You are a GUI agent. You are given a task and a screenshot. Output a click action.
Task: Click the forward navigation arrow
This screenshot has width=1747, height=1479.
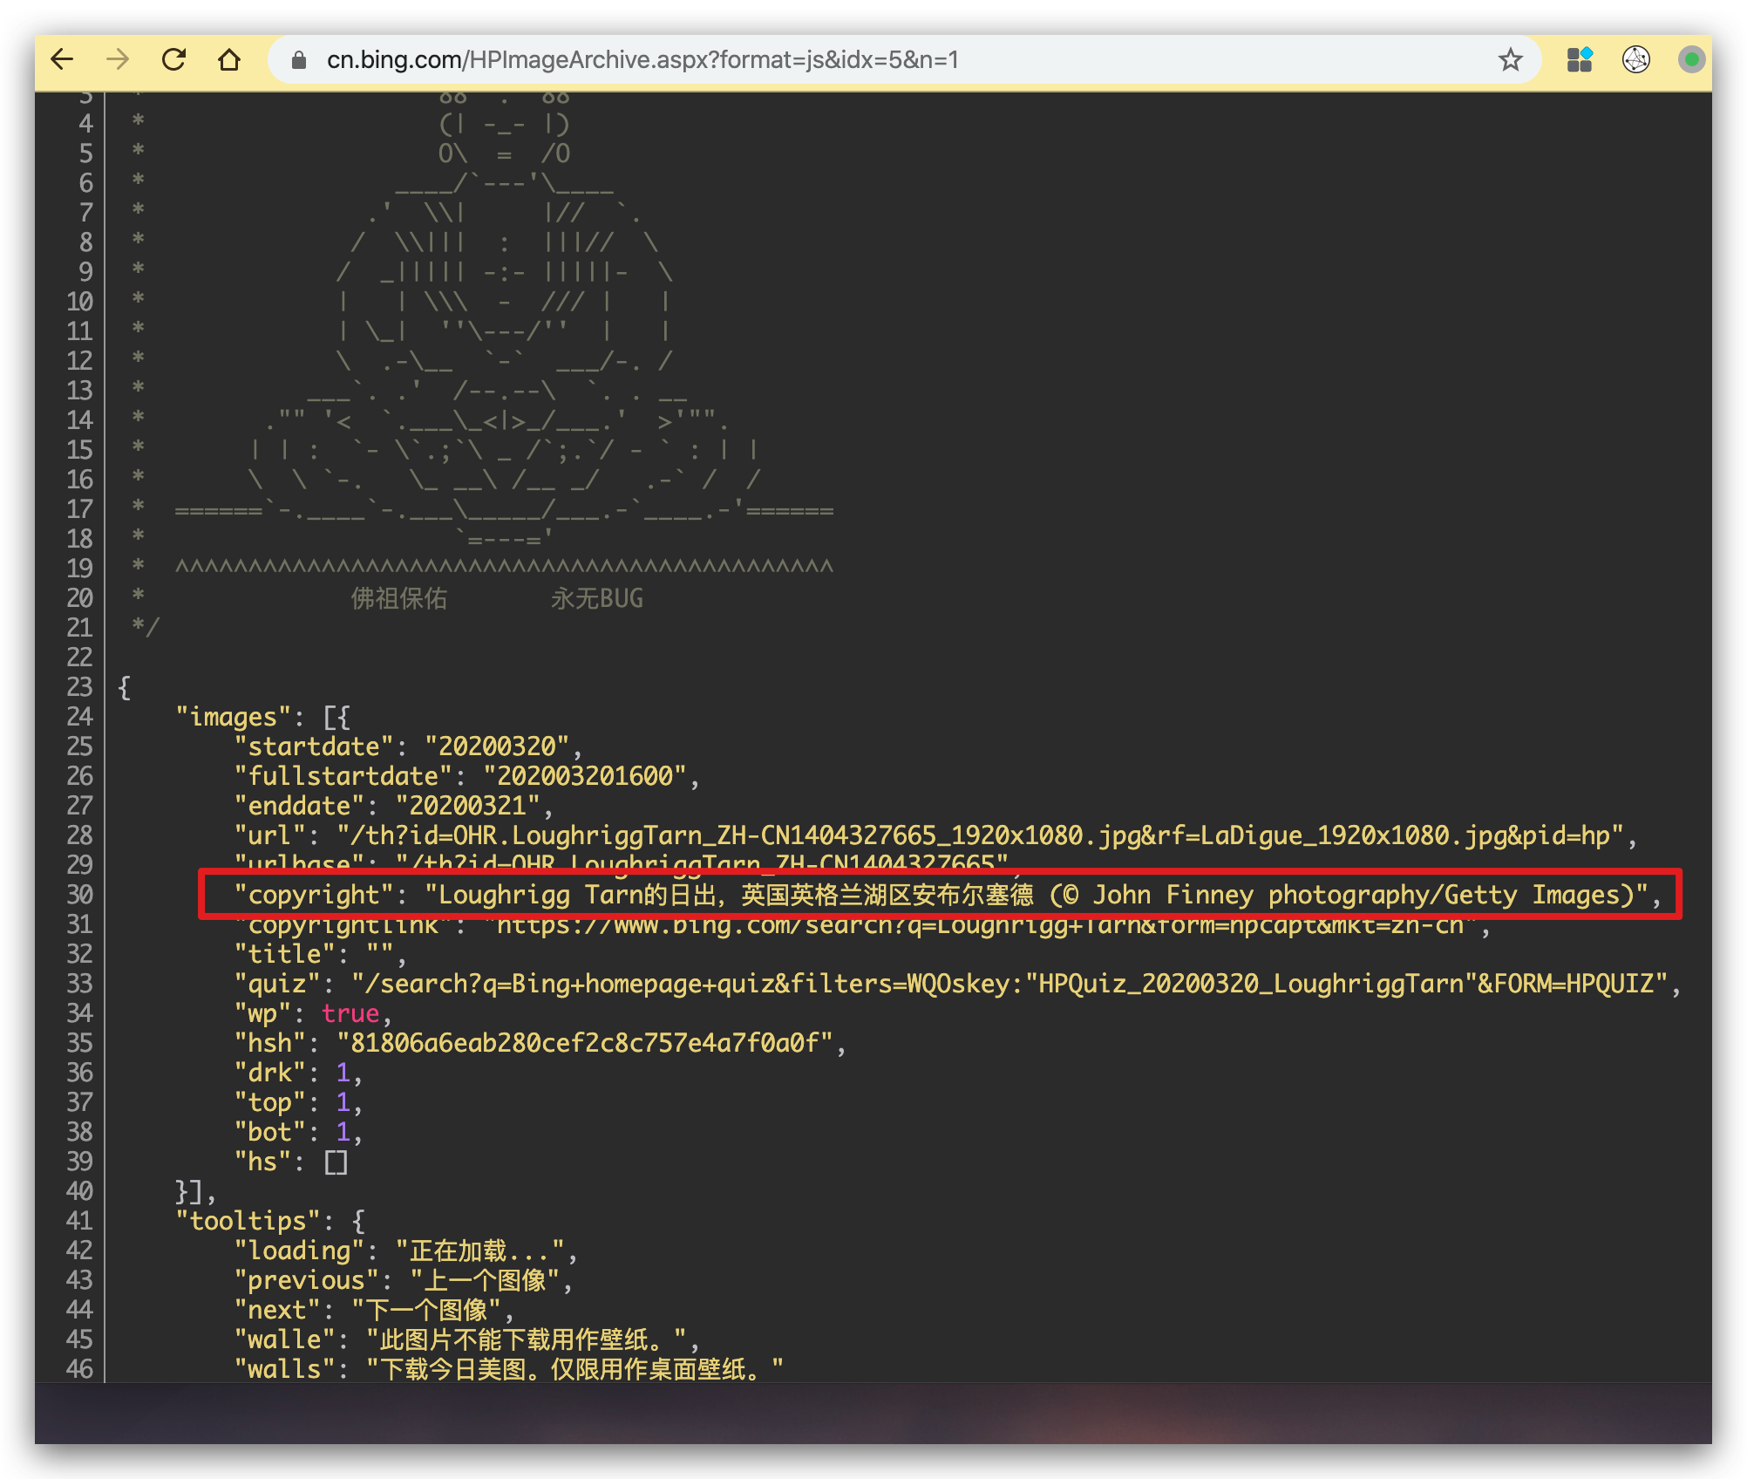118,60
